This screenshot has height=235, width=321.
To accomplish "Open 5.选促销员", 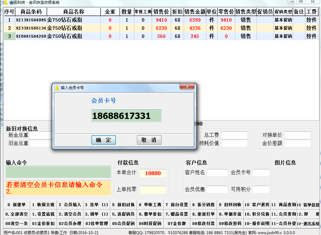I will [123, 214].
